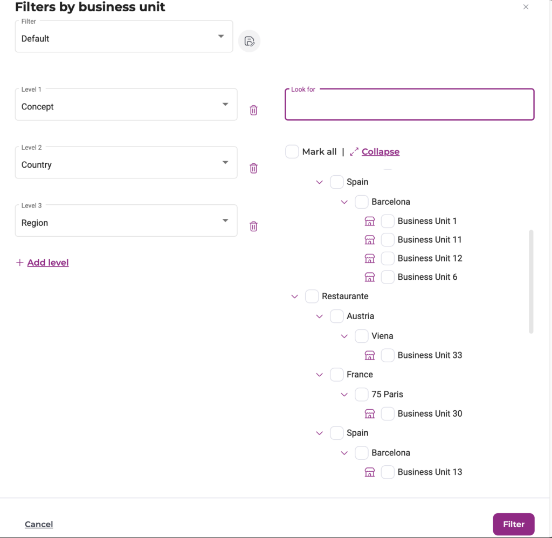Collapse the France node chevron

(319, 375)
